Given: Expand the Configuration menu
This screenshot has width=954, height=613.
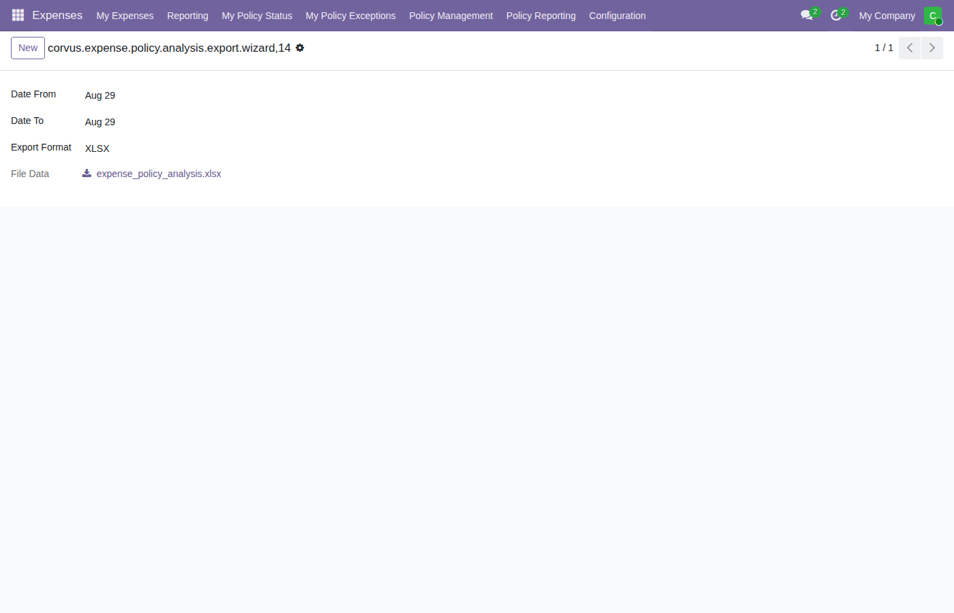Looking at the screenshot, I should (x=617, y=16).
